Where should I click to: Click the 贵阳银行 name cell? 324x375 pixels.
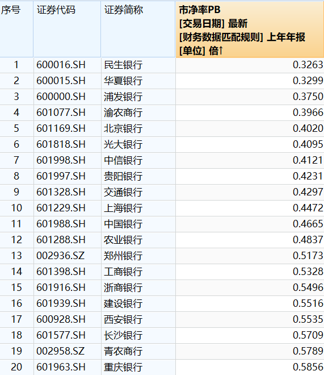pyautogui.click(x=123, y=176)
